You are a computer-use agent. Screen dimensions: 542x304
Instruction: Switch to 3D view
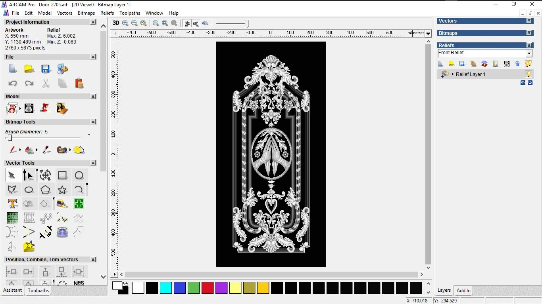point(116,23)
